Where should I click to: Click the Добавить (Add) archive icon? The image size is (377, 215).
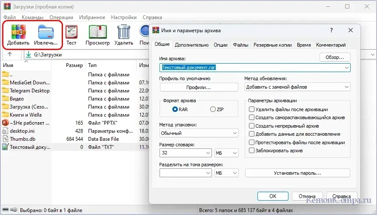click(x=18, y=33)
